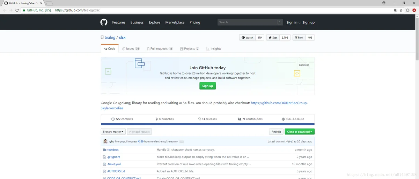Click the language breakdown color bar
Viewport: 419px width, 179px height.
coord(208,124)
